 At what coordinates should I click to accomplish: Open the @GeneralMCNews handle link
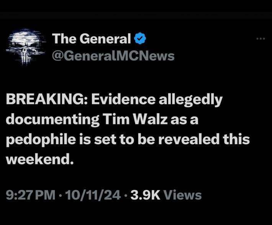tap(113, 57)
